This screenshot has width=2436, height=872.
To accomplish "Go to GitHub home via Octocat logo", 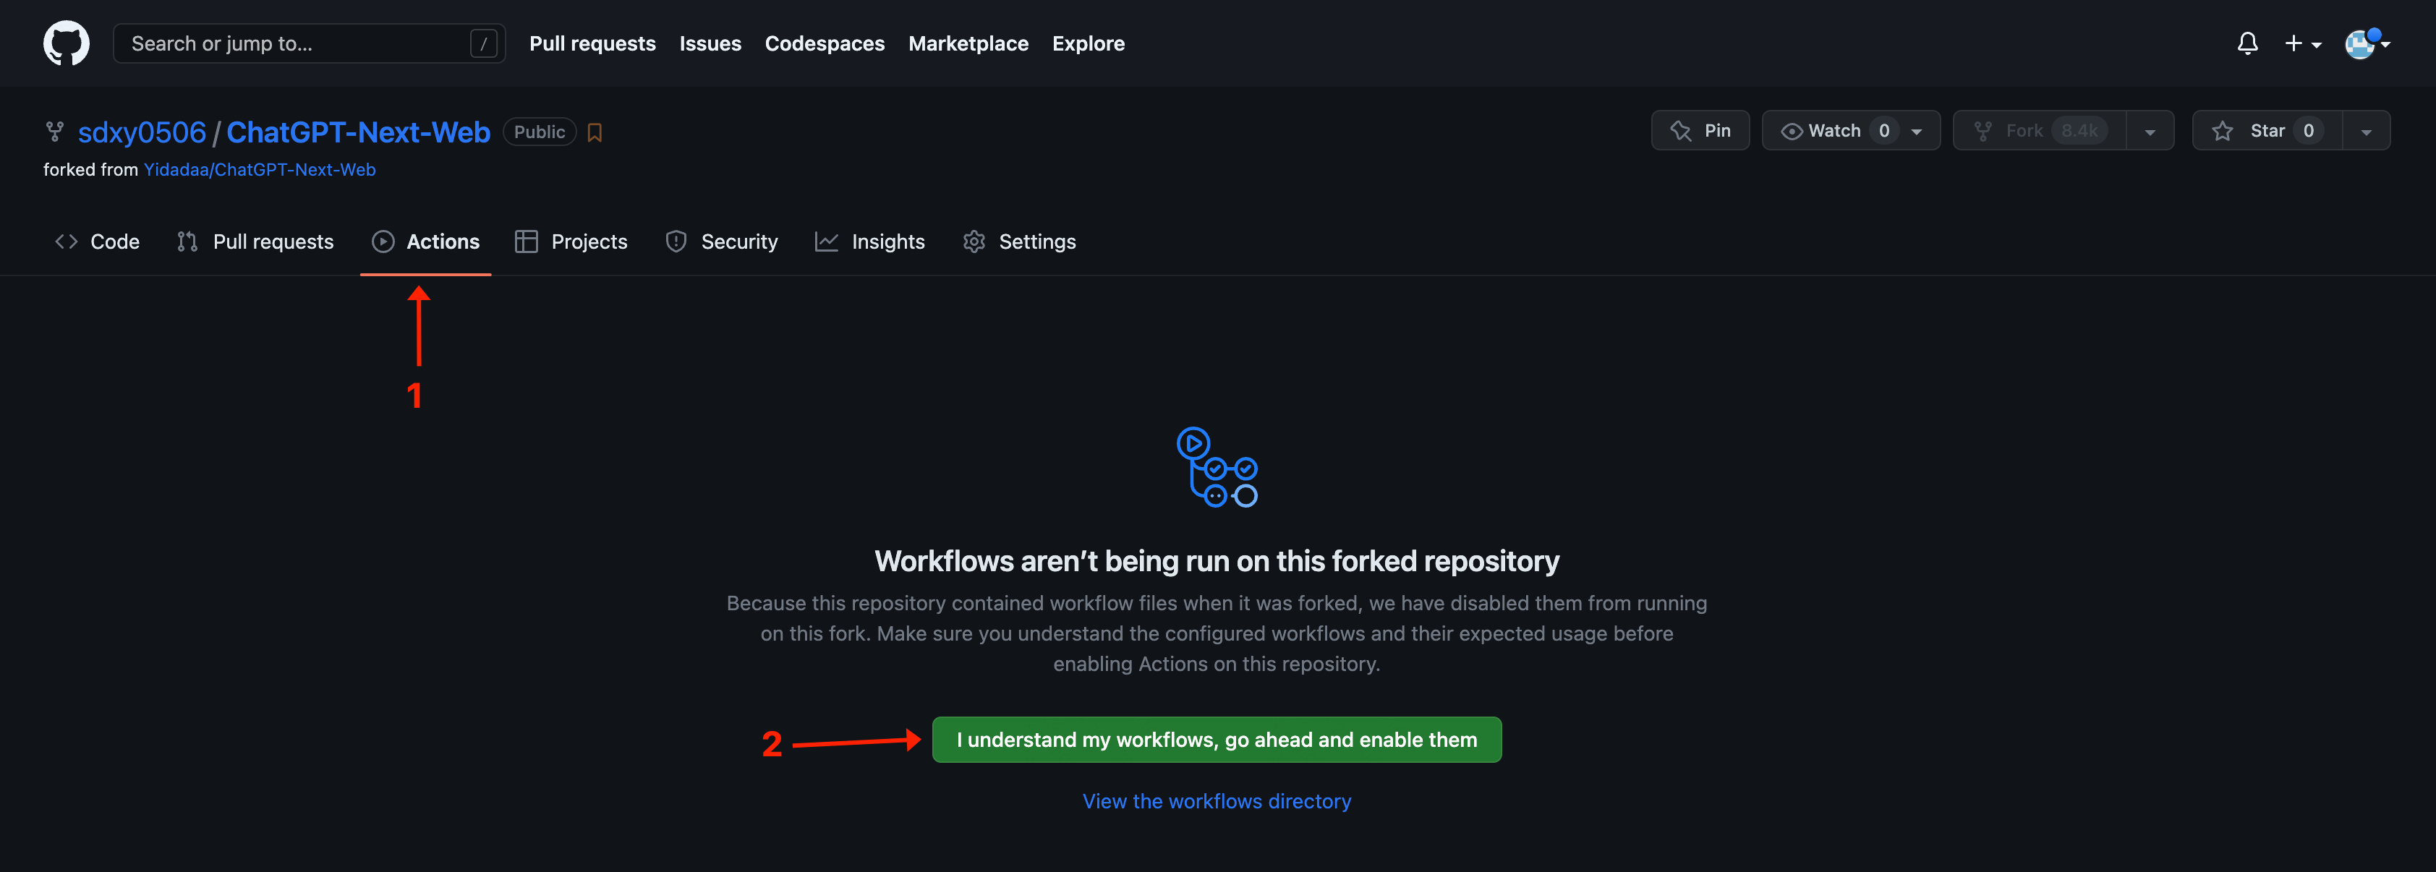I will pyautogui.click(x=67, y=43).
